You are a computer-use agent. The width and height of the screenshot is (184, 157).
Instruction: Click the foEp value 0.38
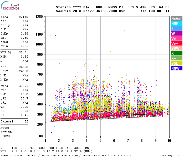24,33
